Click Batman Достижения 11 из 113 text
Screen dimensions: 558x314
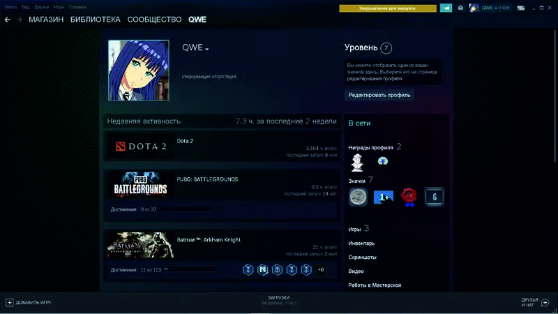tap(136, 270)
